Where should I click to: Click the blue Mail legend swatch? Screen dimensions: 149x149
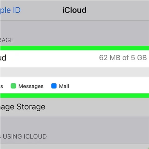click(x=54, y=86)
